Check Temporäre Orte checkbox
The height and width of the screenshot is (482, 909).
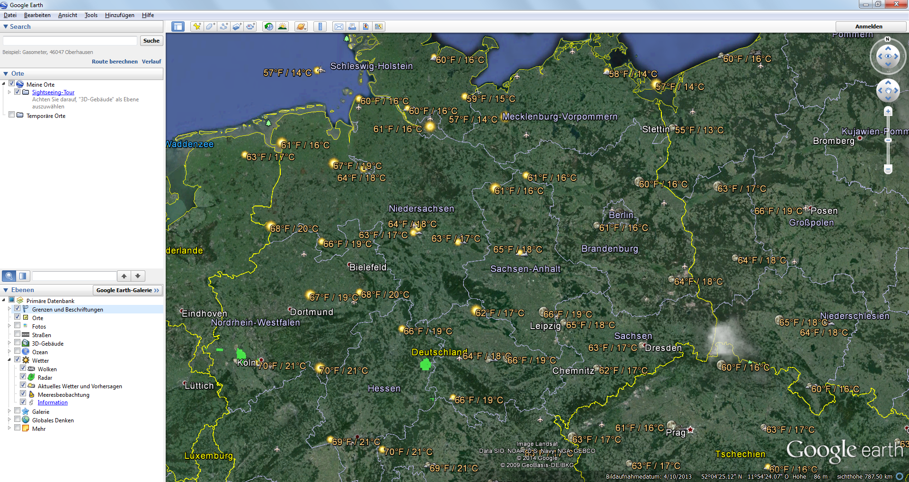12,115
